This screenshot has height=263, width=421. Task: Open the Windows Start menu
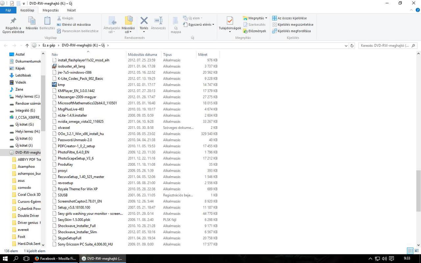pyautogui.click(x=5, y=258)
